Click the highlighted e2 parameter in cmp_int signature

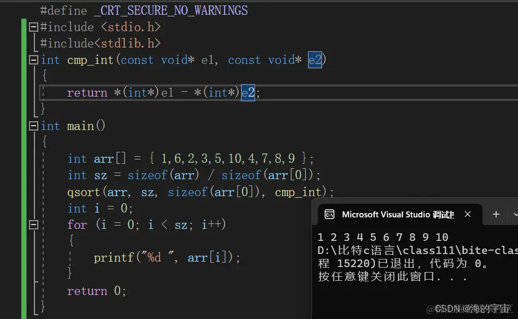pos(315,60)
